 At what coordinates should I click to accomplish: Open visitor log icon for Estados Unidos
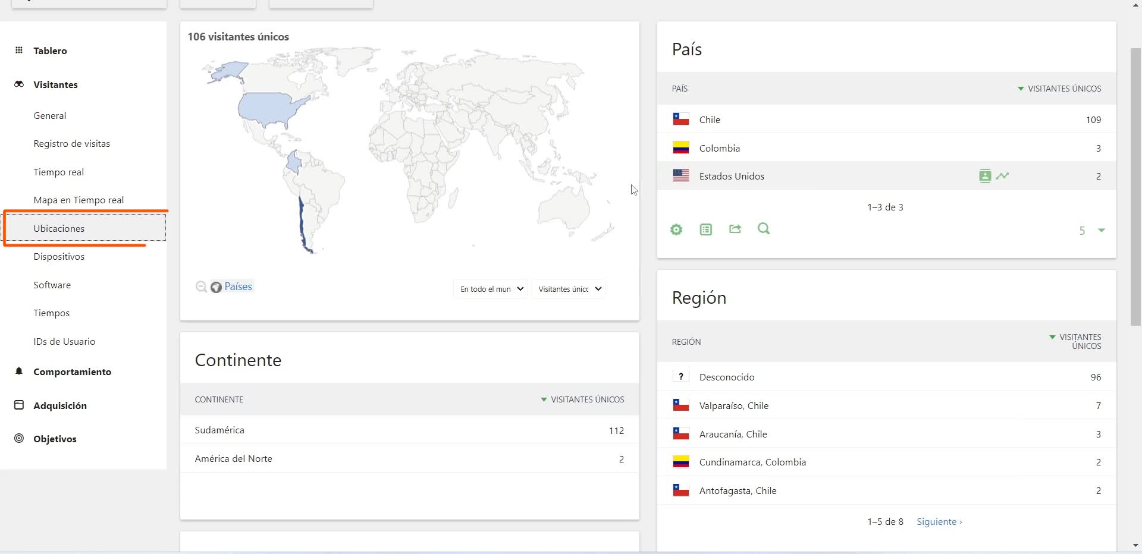(x=985, y=176)
